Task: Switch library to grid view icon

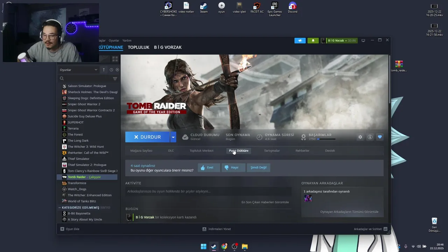Action: click(x=115, y=59)
